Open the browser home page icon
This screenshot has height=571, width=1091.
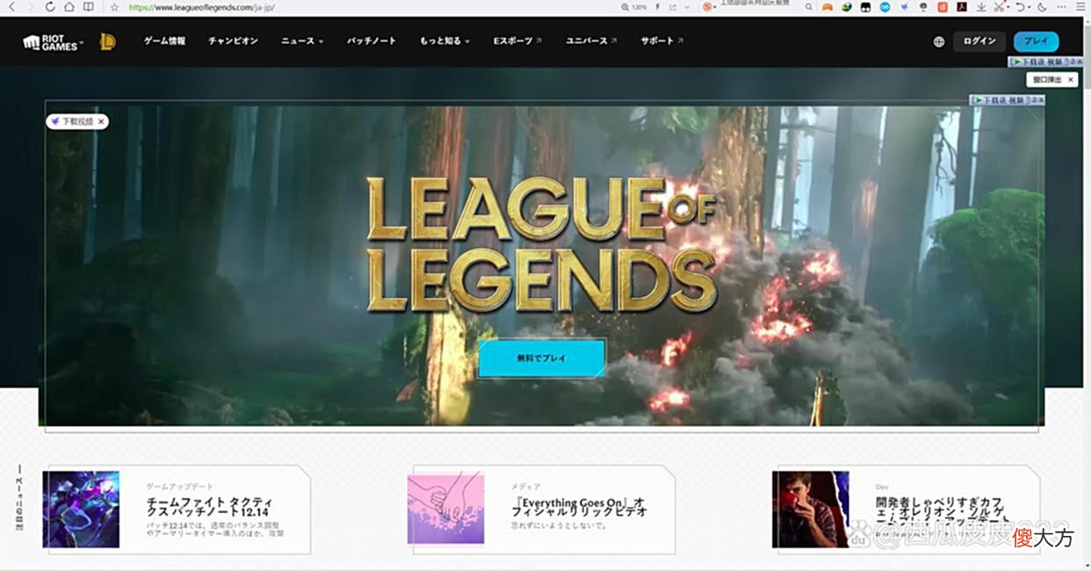point(69,7)
